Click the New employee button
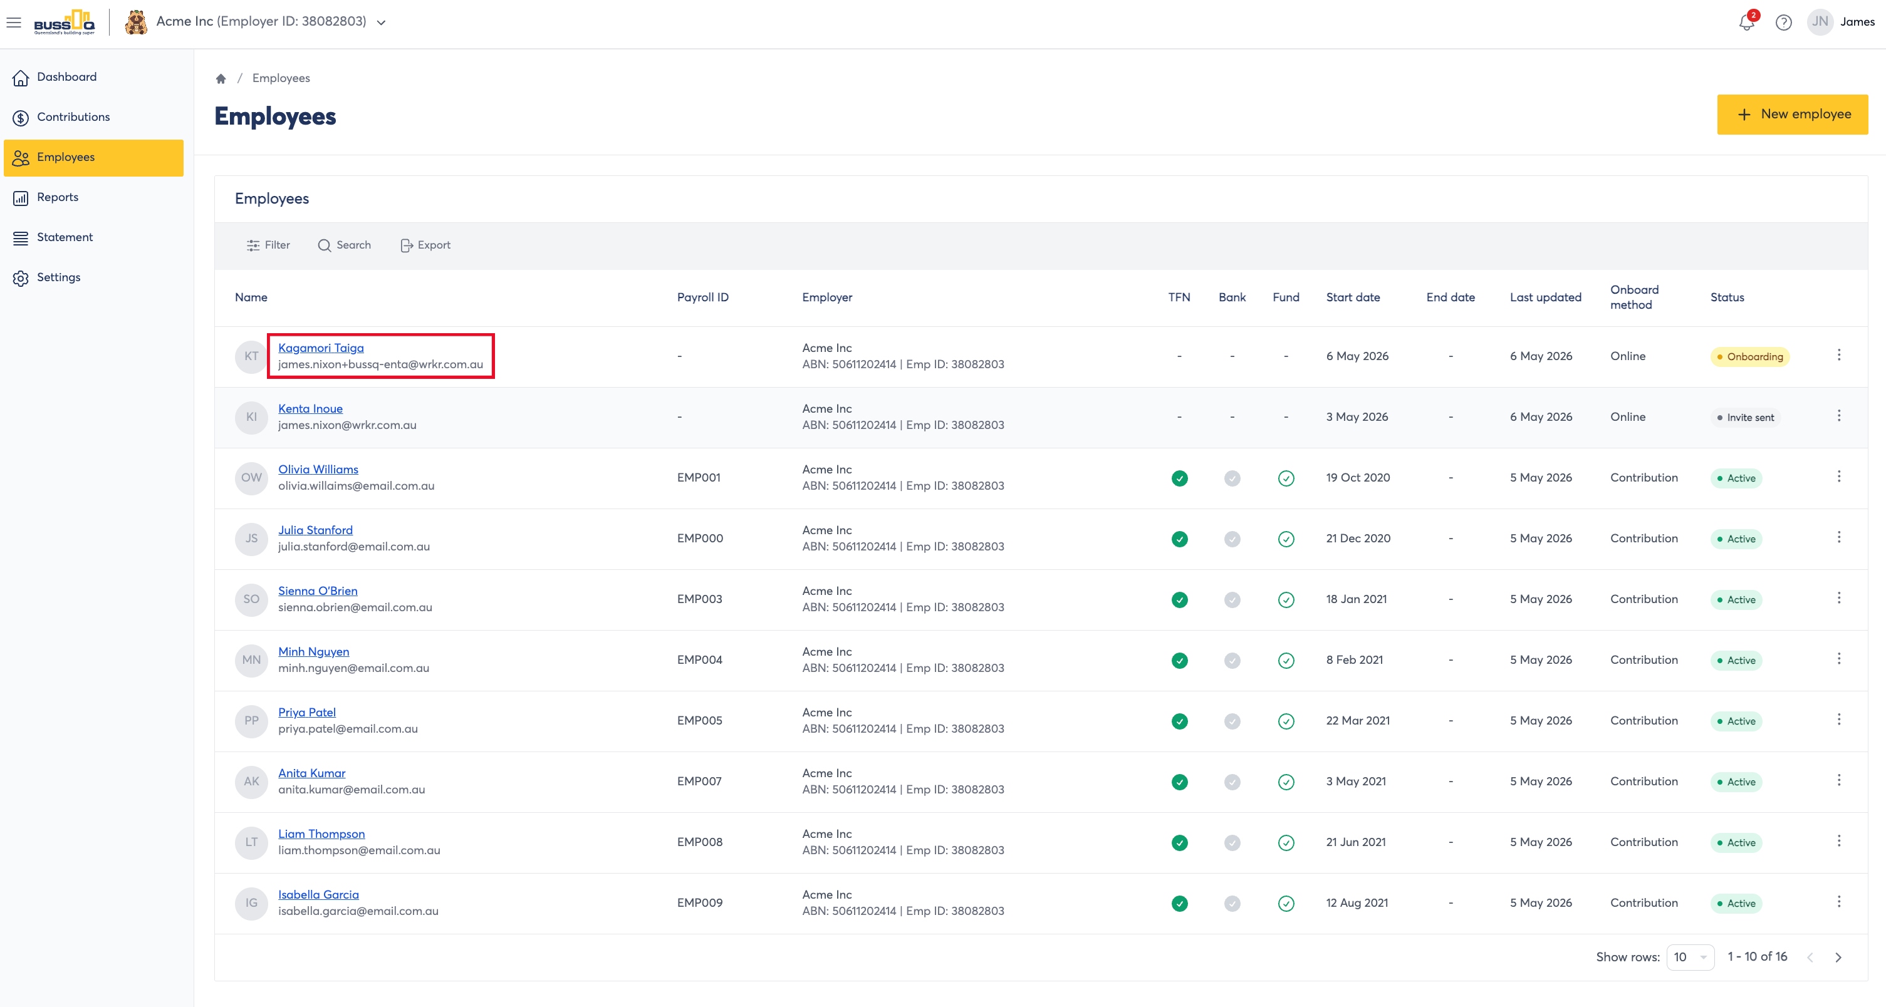Image resolution: width=1886 pixels, height=1007 pixels. point(1792,114)
